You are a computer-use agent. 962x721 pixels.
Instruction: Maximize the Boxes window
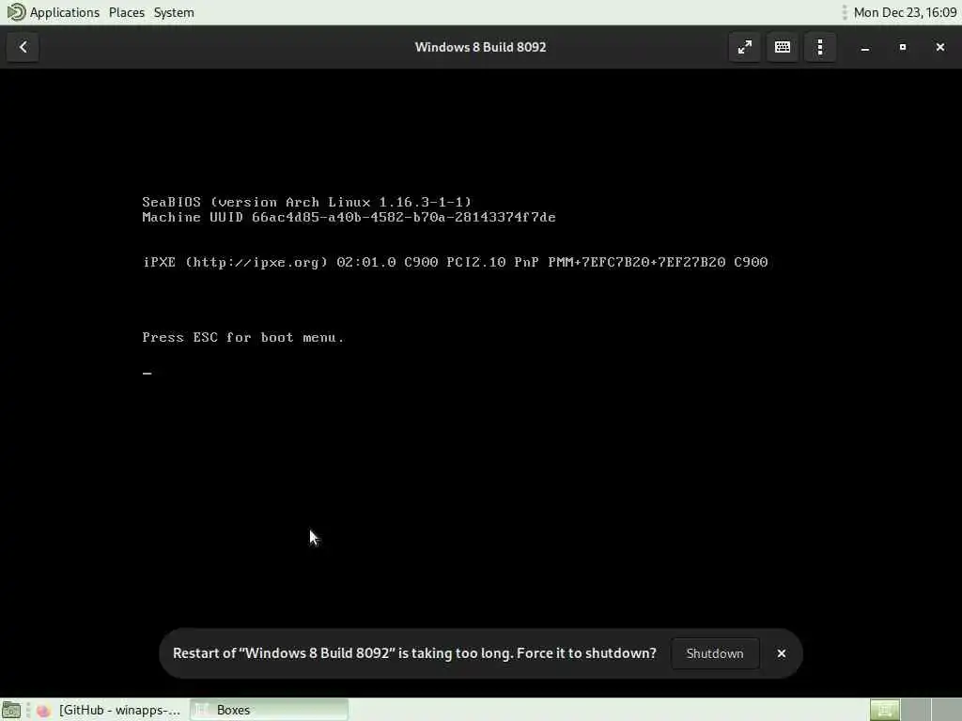point(903,47)
